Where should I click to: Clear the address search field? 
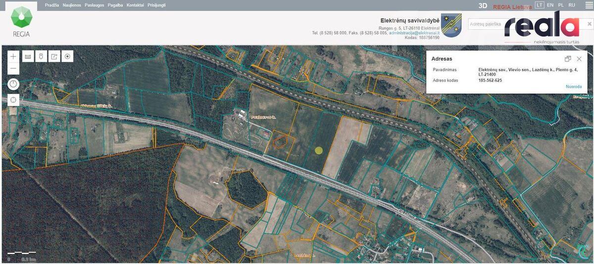click(590, 23)
